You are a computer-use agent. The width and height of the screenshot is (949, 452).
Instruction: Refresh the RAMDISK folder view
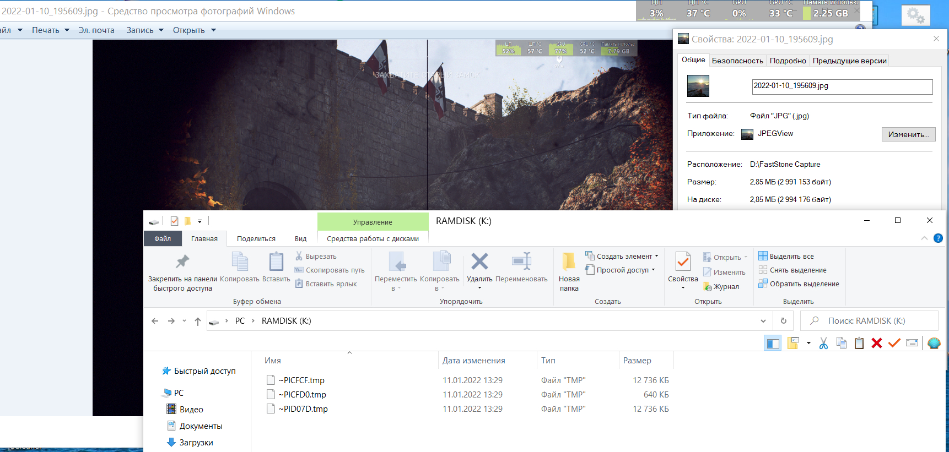[784, 321]
